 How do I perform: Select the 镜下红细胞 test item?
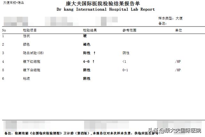tap(32, 61)
